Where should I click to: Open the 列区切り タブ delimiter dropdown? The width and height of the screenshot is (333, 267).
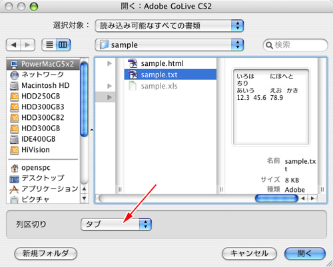(116, 224)
